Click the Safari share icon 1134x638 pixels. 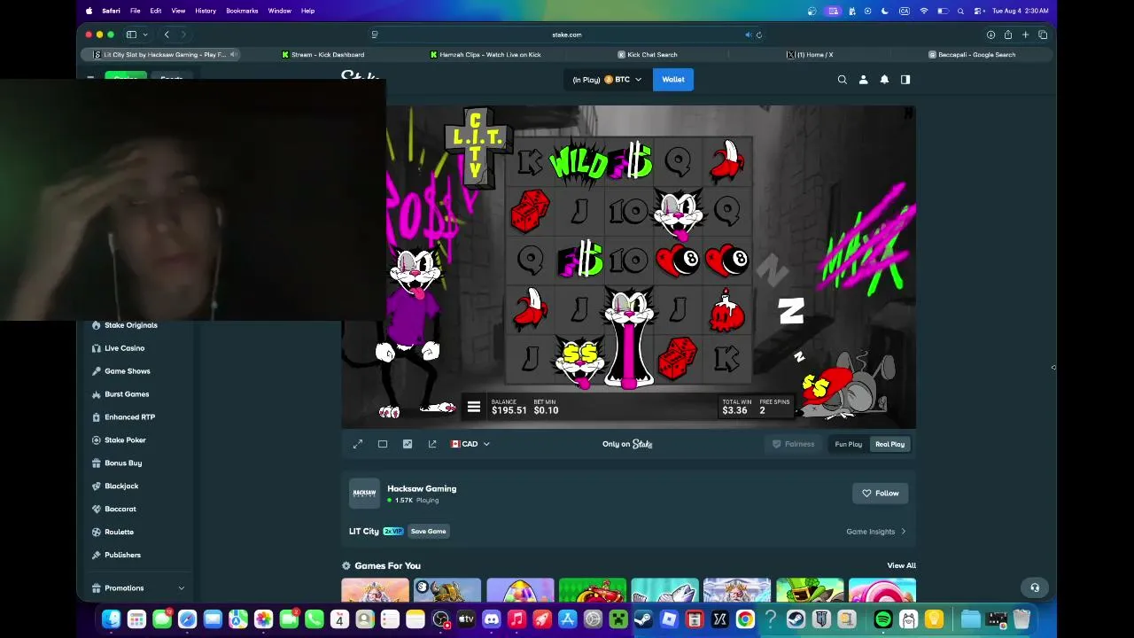pyautogui.click(x=1008, y=35)
